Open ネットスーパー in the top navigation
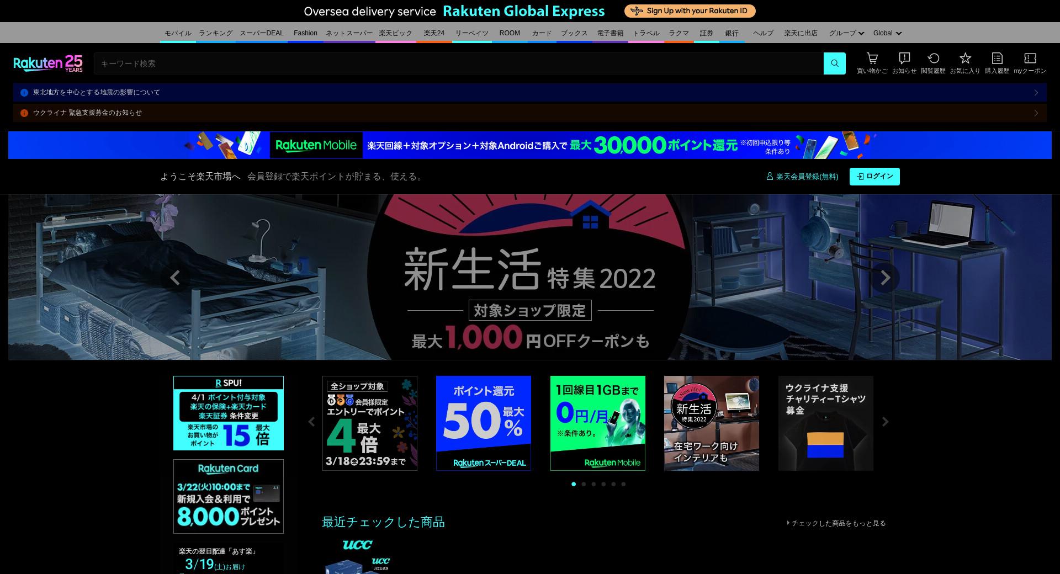Screen dimensions: 1060x574 349,33
